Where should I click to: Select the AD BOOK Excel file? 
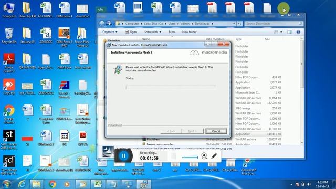point(46,36)
